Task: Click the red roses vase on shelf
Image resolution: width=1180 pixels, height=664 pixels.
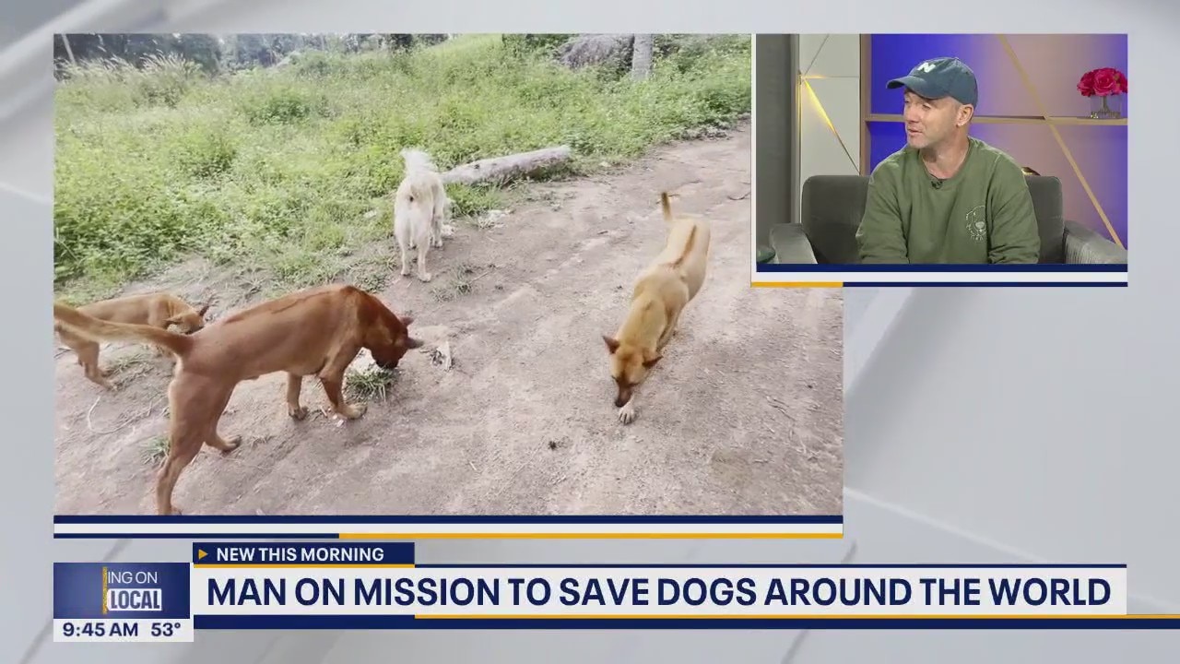Action: pyautogui.click(x=1103, y=92)
